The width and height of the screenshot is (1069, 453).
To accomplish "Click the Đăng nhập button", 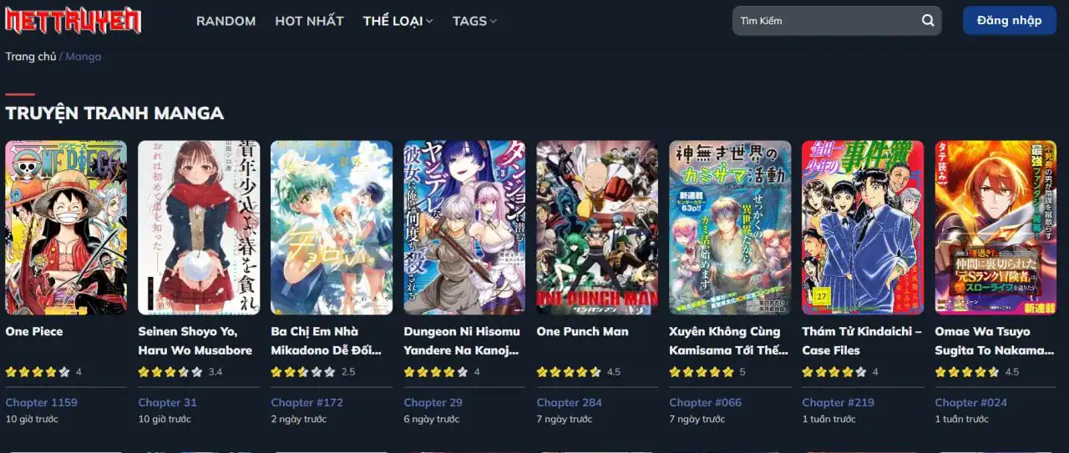I will pyautogui.click(x=1010, y=21).
